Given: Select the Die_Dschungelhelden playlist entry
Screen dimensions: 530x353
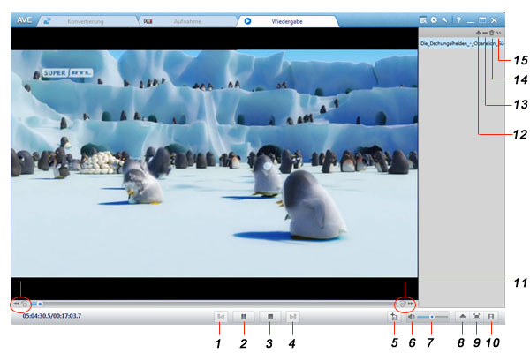Looking at the screenshot, I should click(x=462, y=43).
